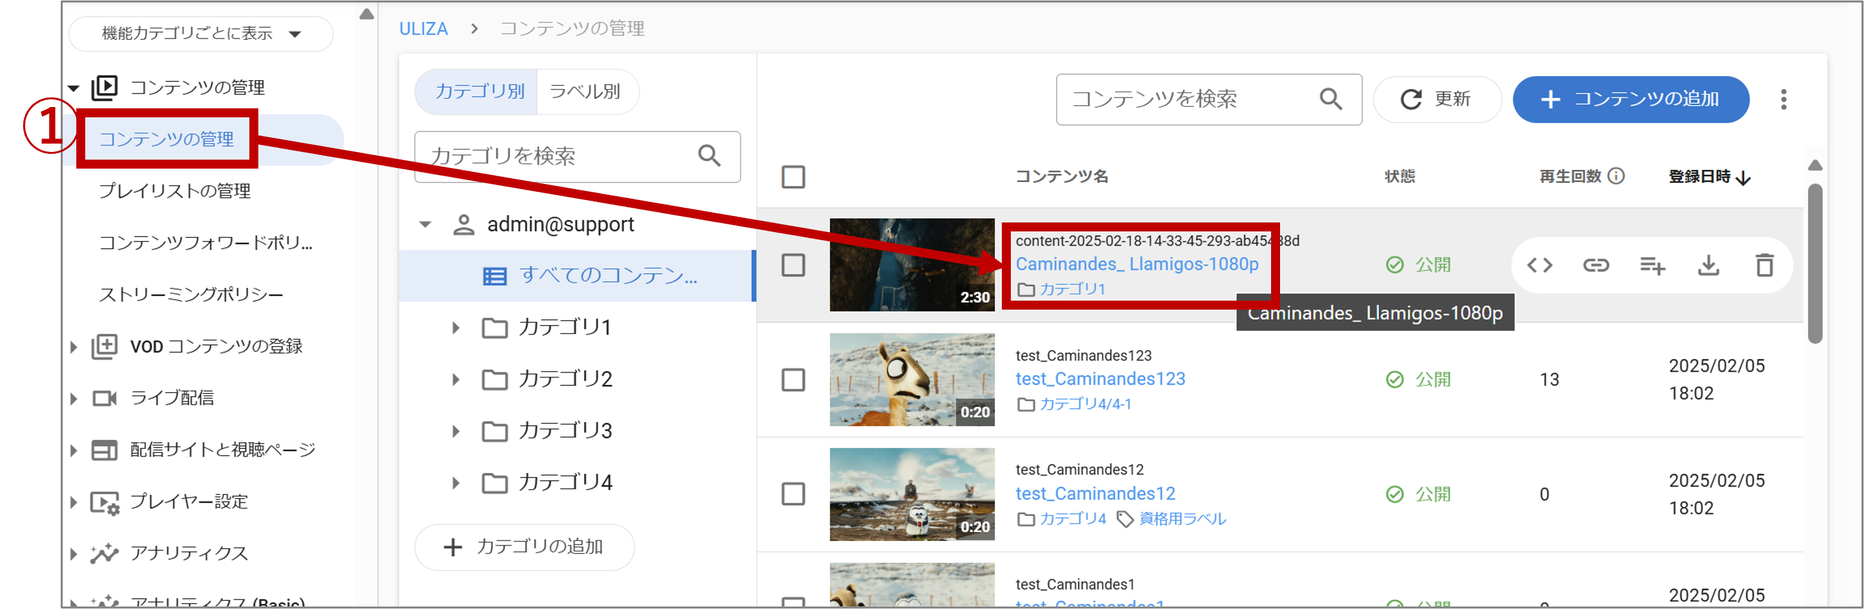This screenshot has width=1864, height=609.
Task: Click magnifier icon in カテゴリを検索 box
Action: click(709, 156)
